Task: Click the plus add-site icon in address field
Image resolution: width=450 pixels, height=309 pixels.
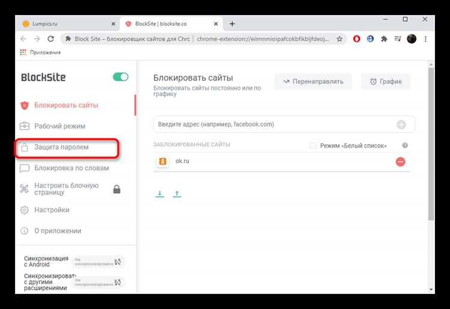Action: click(401, 125)
